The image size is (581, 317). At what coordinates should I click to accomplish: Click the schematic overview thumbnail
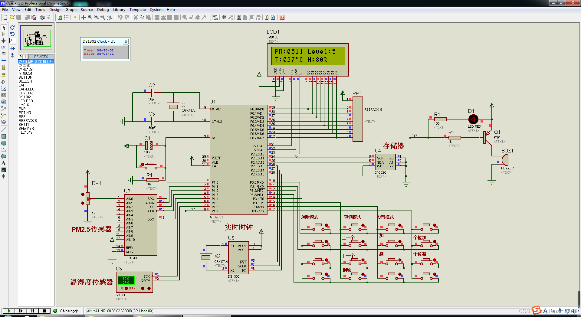[x=36, y=38]
